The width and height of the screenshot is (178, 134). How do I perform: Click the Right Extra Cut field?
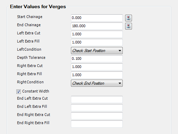pyautogui.click(x=97, y=67)
